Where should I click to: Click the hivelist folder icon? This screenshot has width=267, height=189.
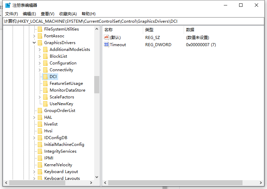click(x=40, y=124)
